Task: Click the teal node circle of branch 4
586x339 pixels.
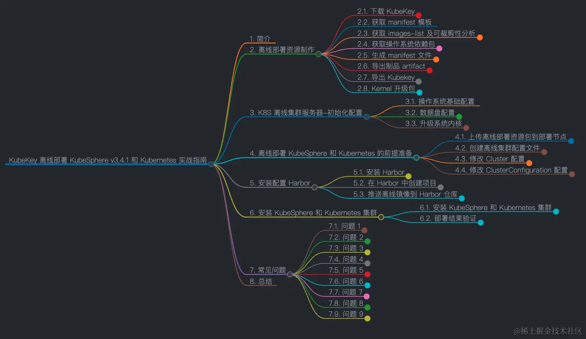Action: click(x=416, y=157)
